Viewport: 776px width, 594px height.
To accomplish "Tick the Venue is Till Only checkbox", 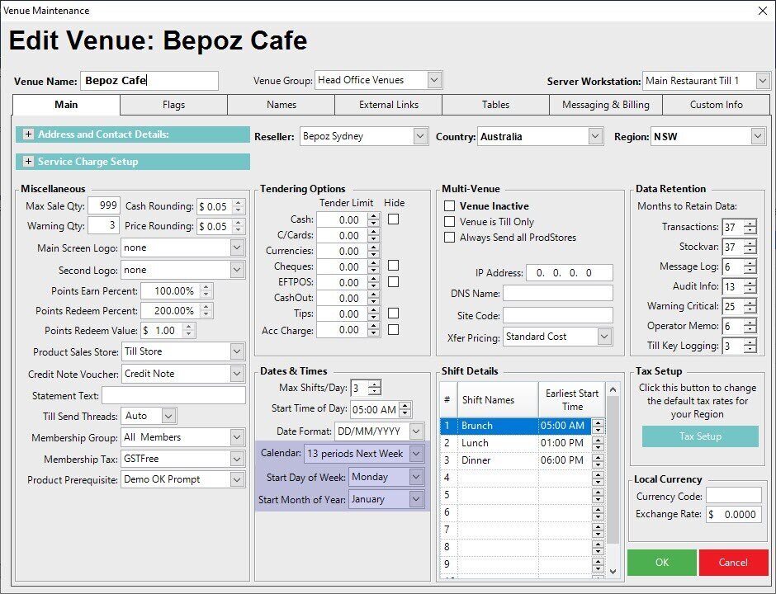I will click(x=450, y=222).
